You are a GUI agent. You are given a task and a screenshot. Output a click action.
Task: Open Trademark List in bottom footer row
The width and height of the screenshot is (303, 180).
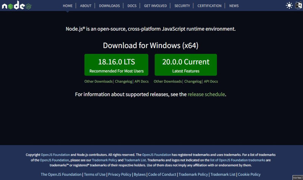[223, 174]
